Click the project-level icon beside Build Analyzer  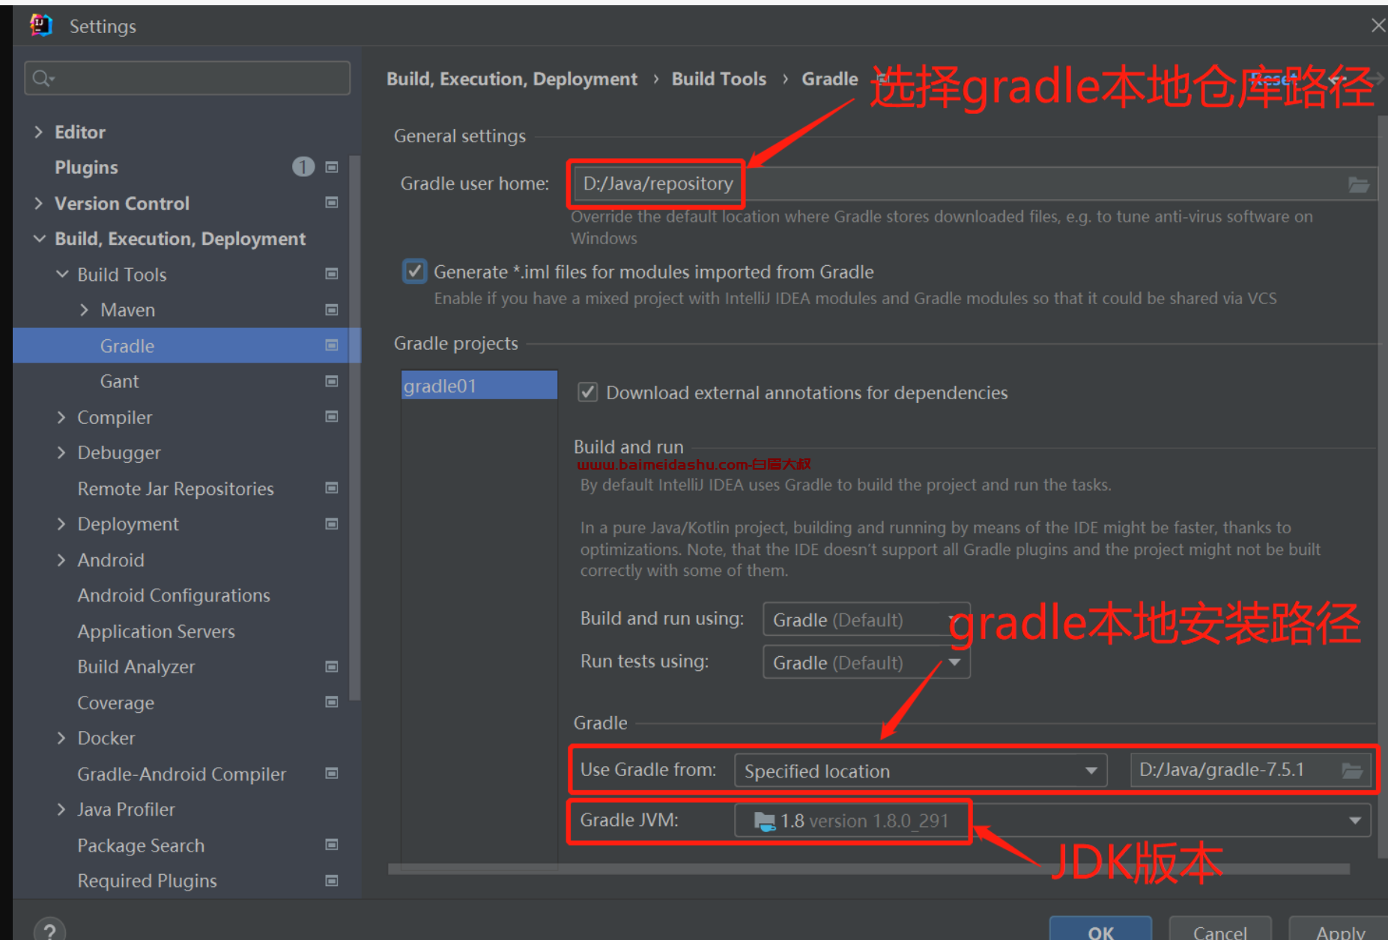click(x=332, y=667)
